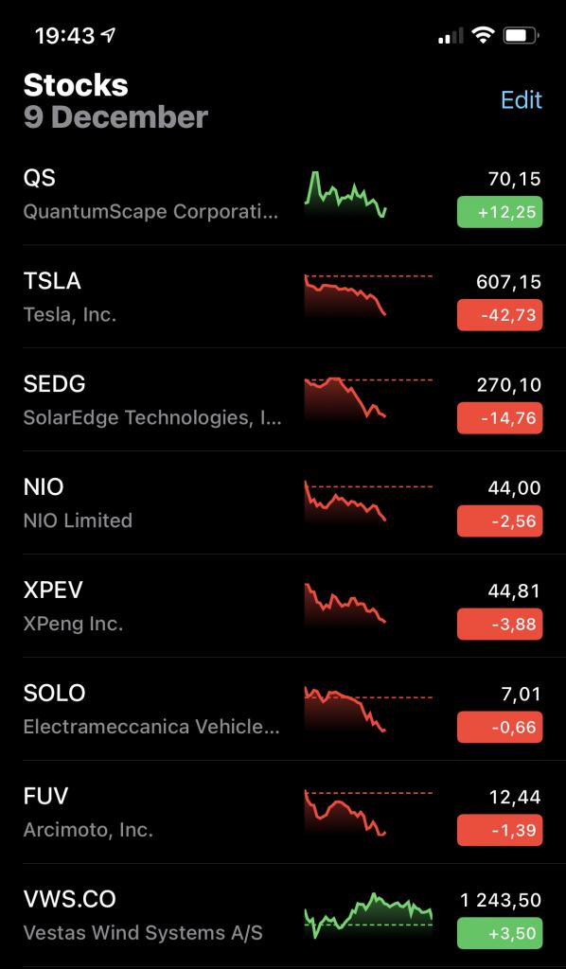The width and height of the screenshot is (566, 969).
Task: Select SOLO Electrameccanica Vehicles row
Action: pyautogui.click(x=283, y=710)
